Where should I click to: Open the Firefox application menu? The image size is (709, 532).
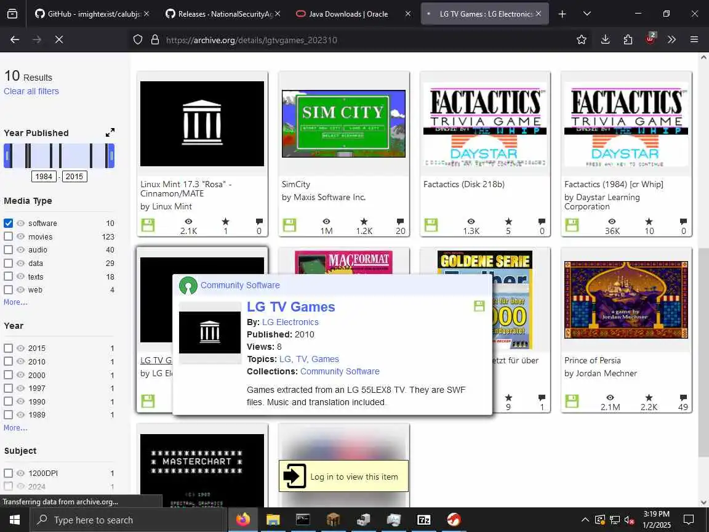point(694,40)
